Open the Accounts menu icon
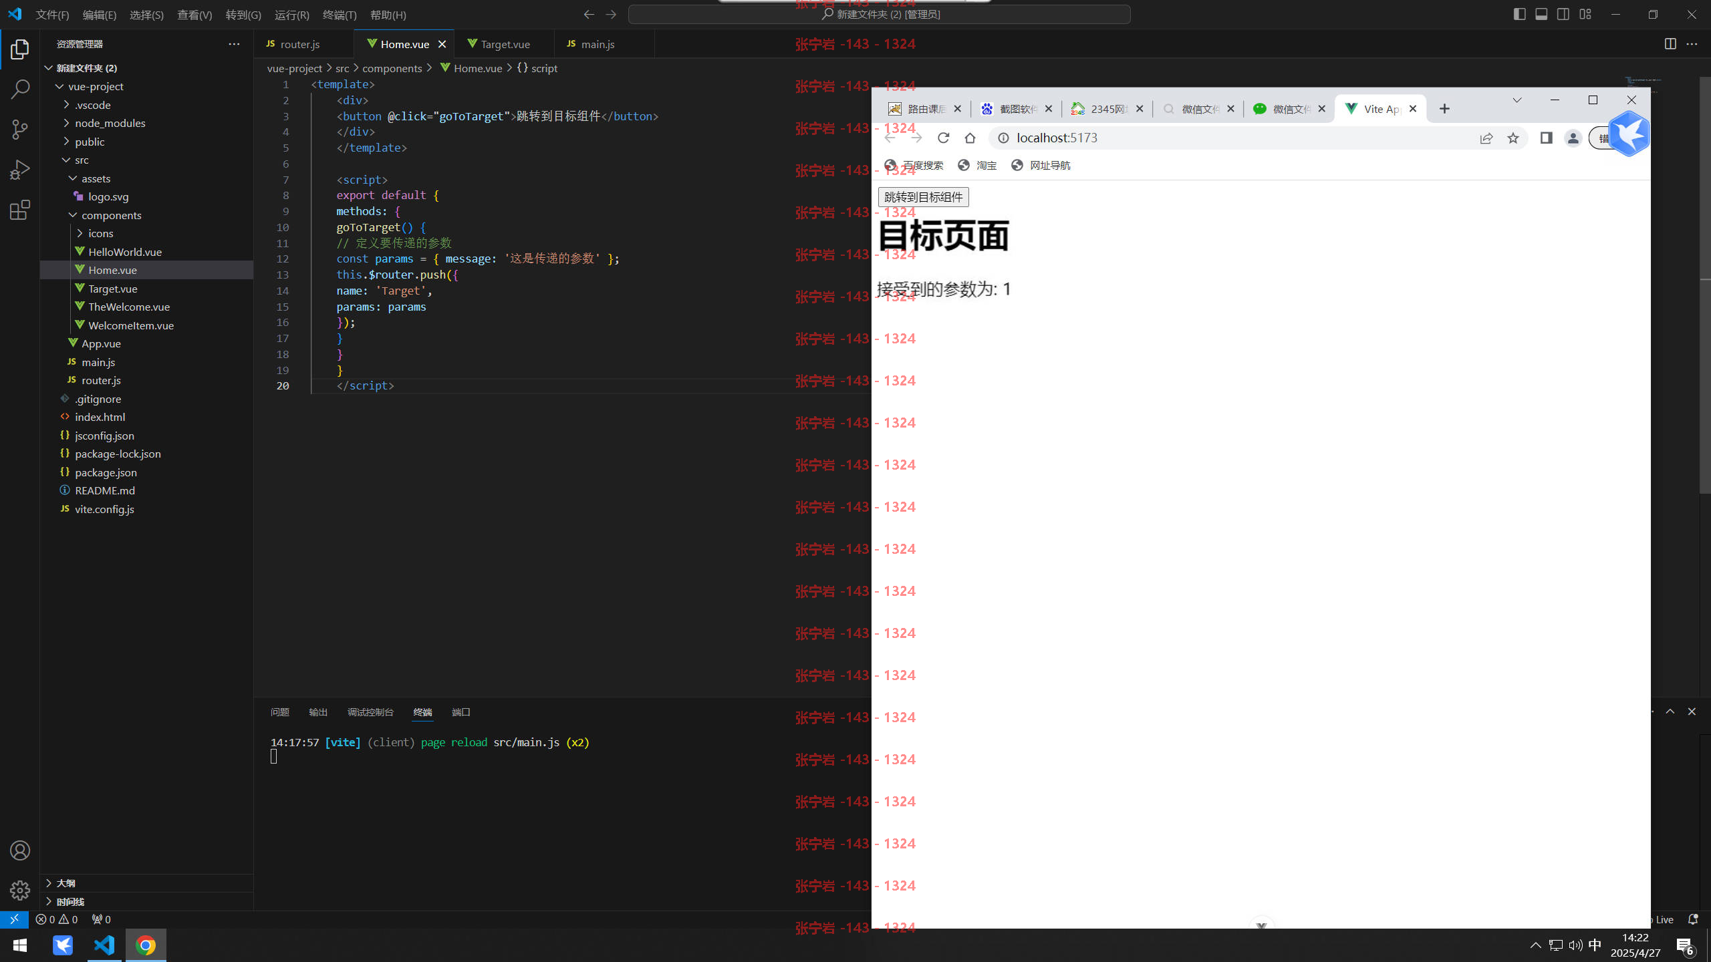The height and width of the screenshot is (962, 1711). (20, 850)
